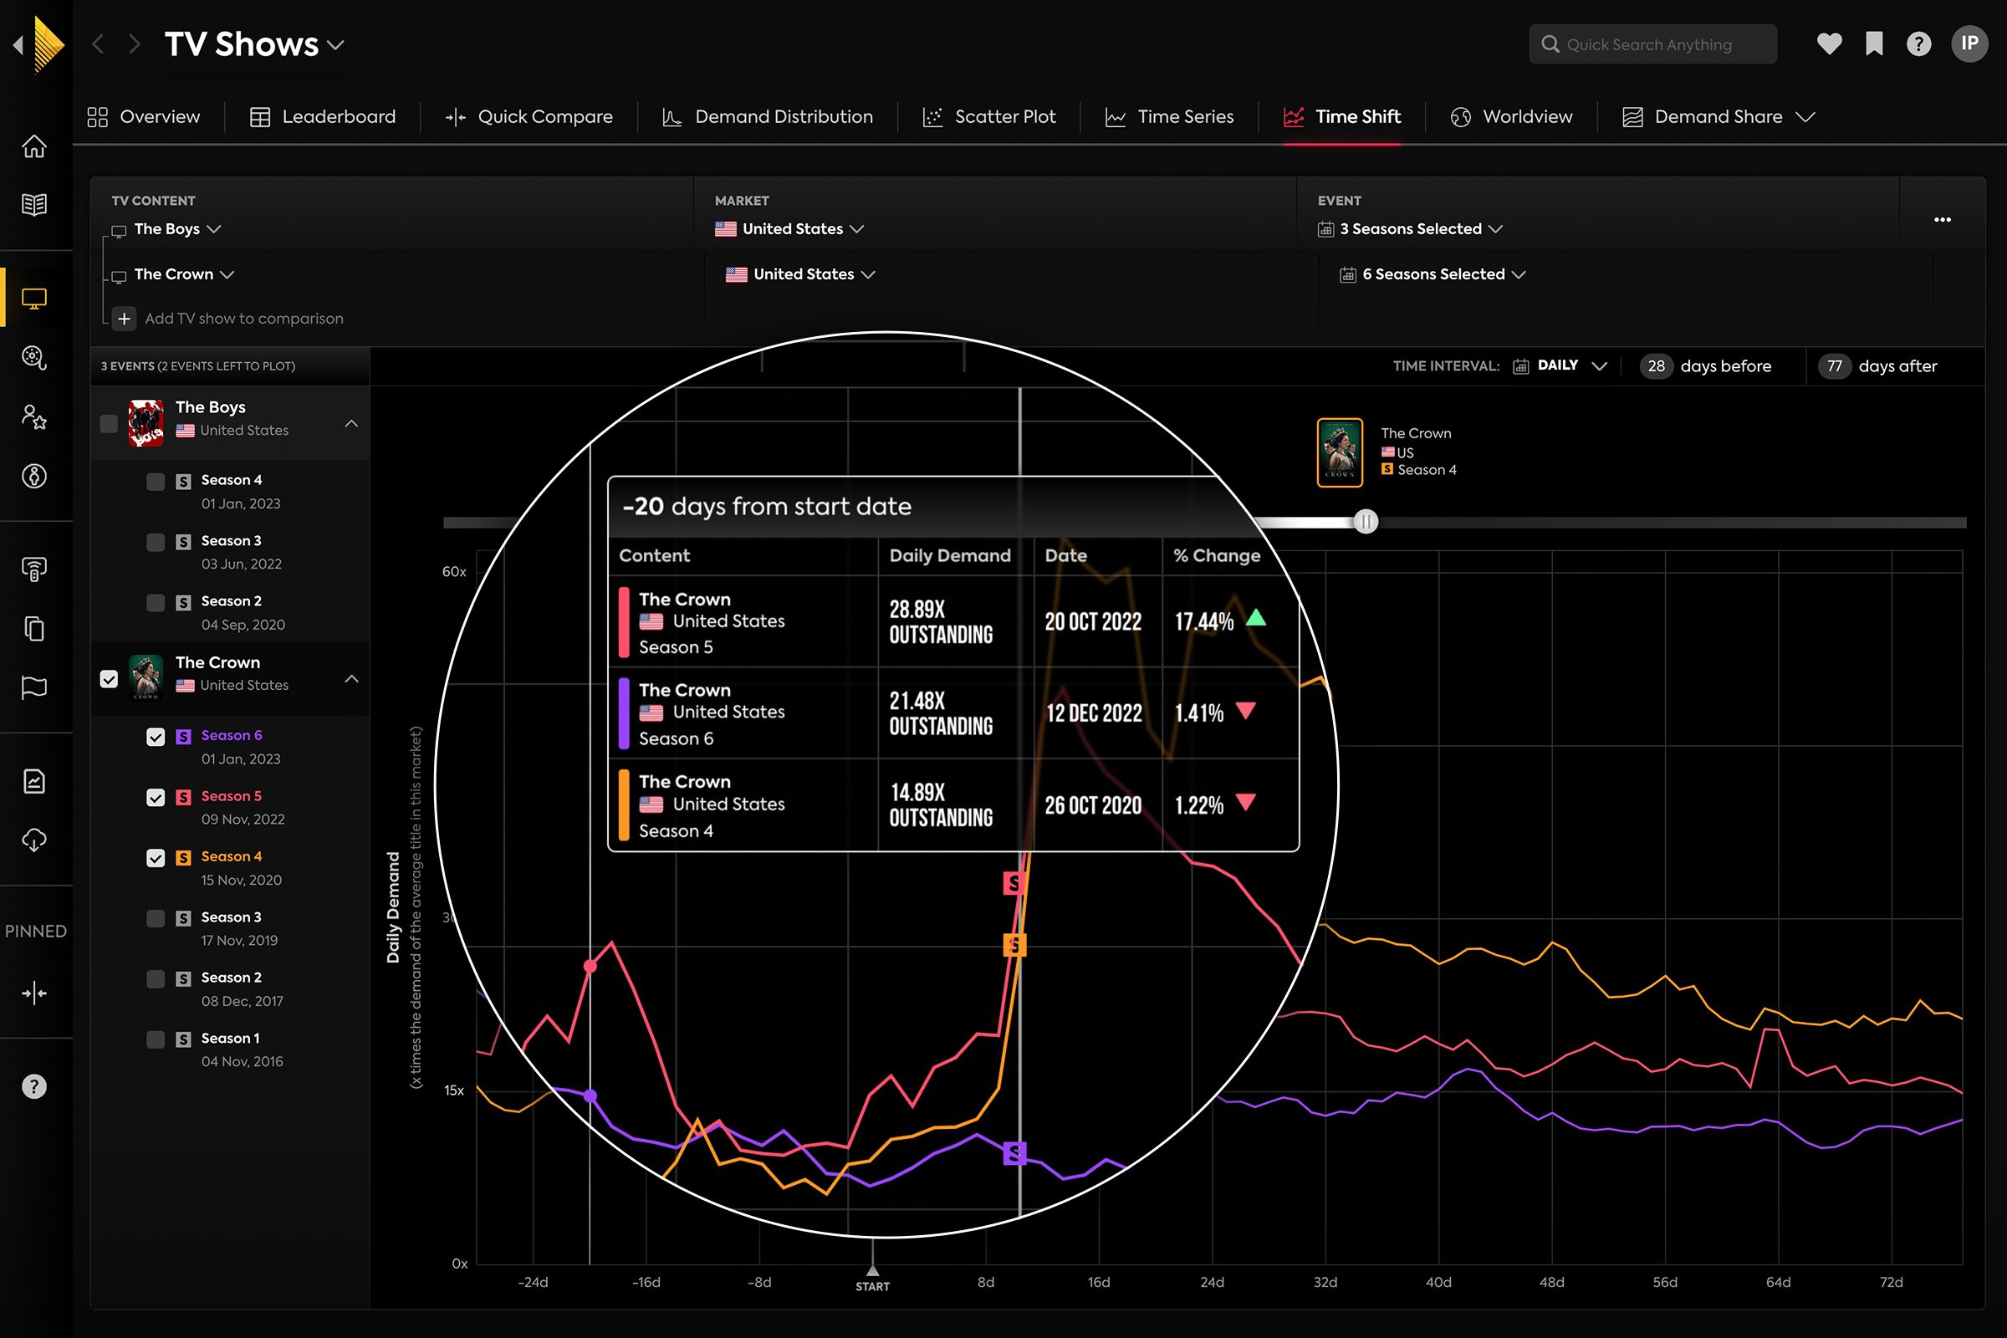Open the 3 Seasons Selected dropdown
The height and width of the screenshot is (1338, 2007).
[x=1411, y=228]
